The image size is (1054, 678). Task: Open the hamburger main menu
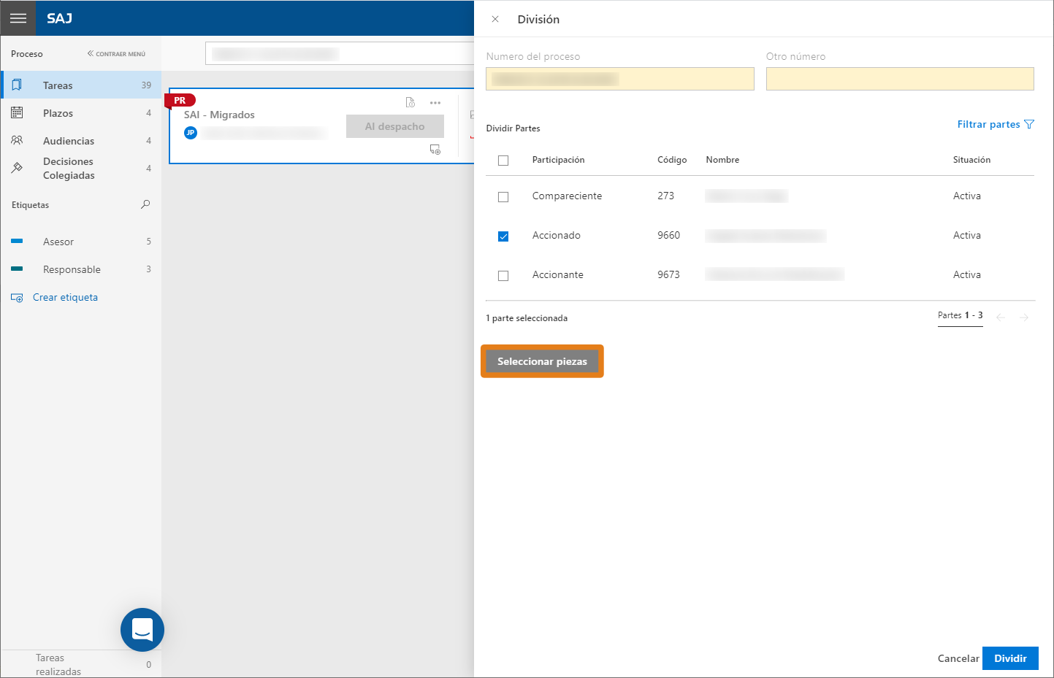point(18,18)
